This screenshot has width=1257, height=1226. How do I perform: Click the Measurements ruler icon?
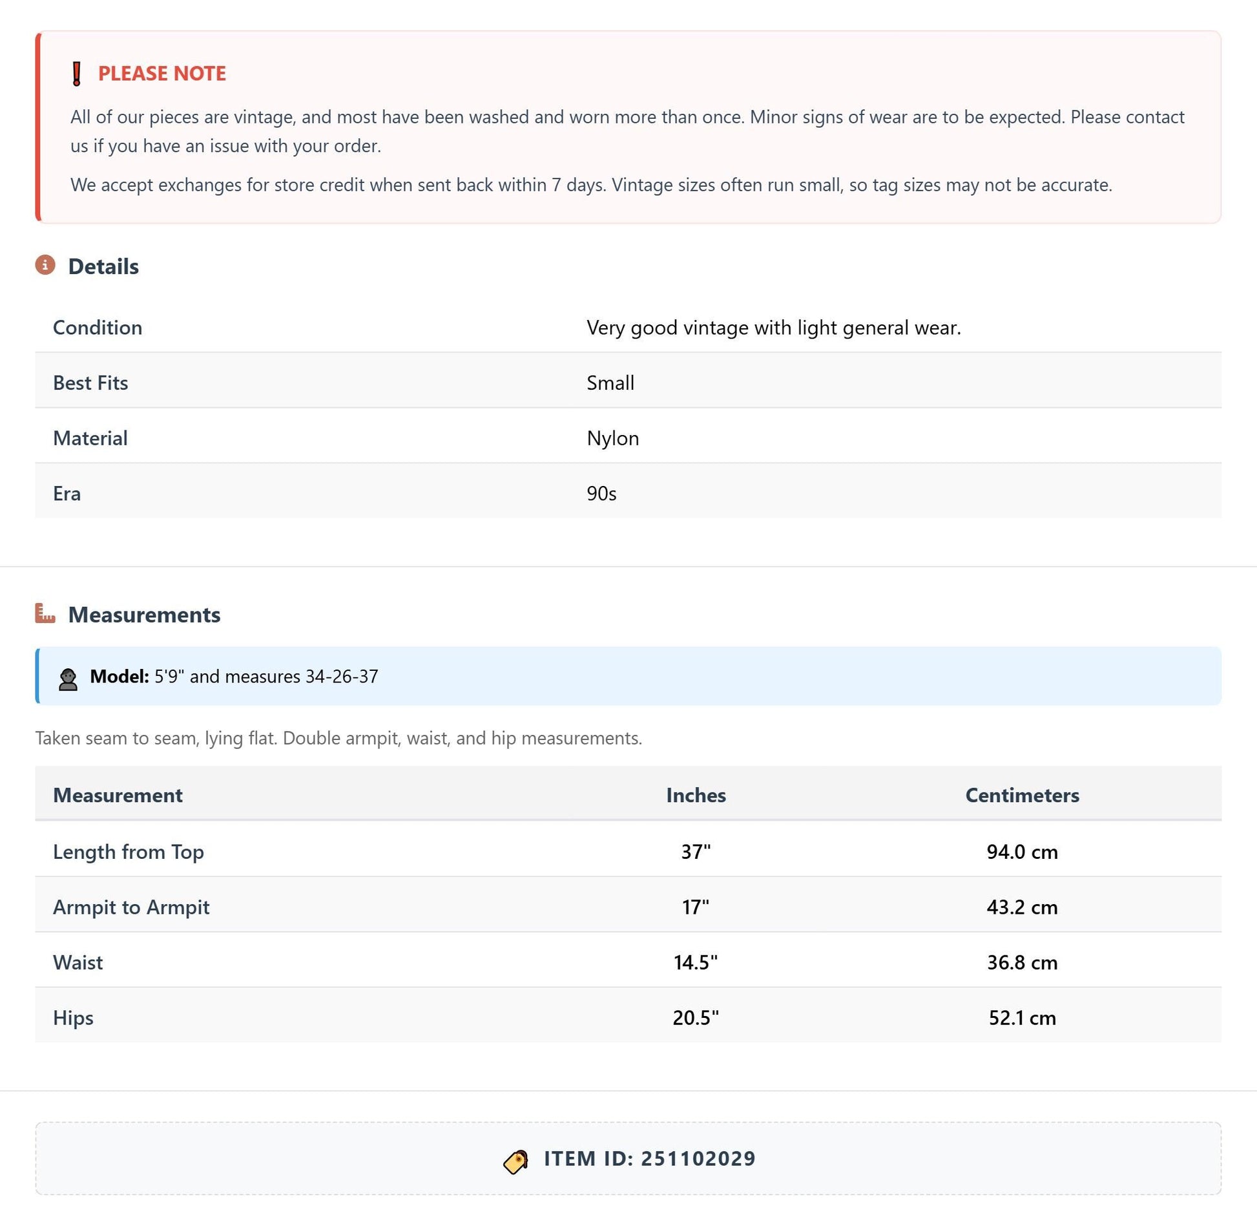click(45, 613)
